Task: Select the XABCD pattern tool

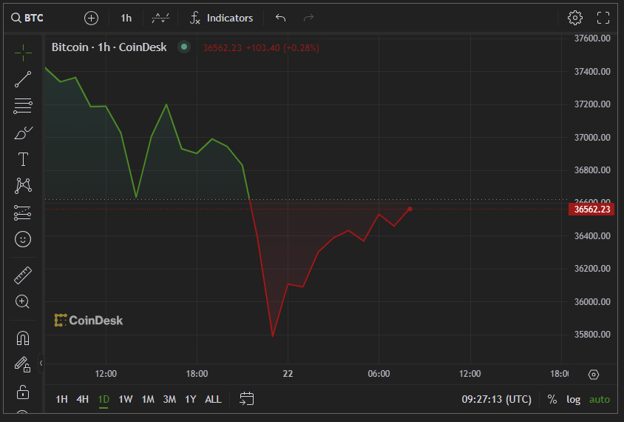Action: pos(23,186)
